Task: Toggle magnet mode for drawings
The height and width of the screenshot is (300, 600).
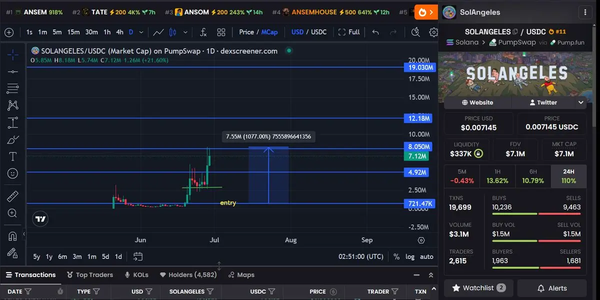Action: tap(12, 236)
